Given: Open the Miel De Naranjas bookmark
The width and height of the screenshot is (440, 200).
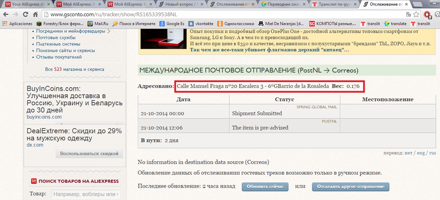Looking at the screenshot, I should point(281,23).
